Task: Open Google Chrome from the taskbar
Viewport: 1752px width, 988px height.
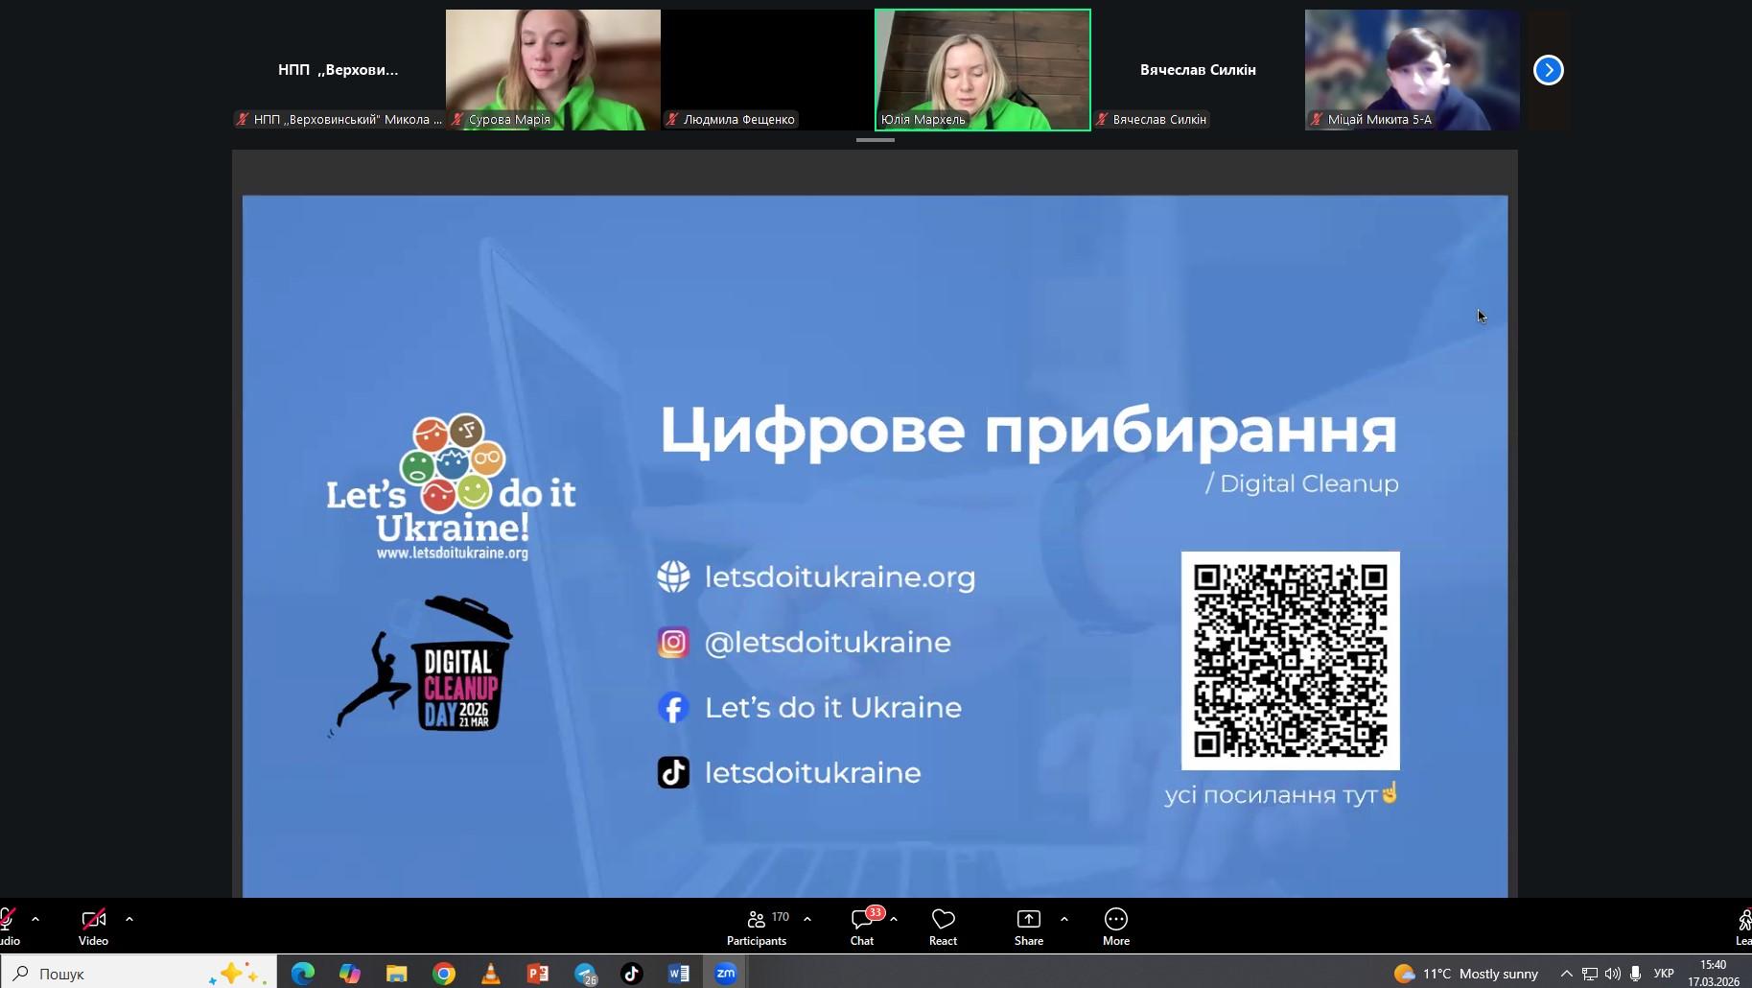Action: [x=444, y=974]
